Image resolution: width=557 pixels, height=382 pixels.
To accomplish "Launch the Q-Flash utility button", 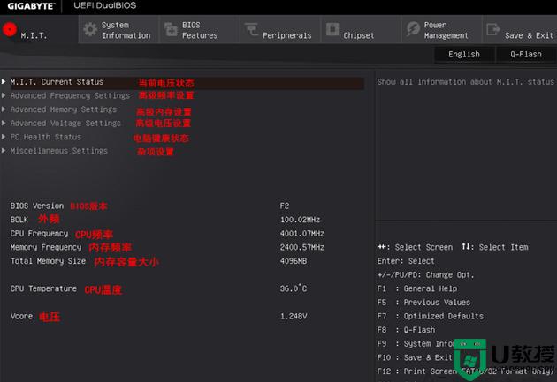I will (526, 54).
